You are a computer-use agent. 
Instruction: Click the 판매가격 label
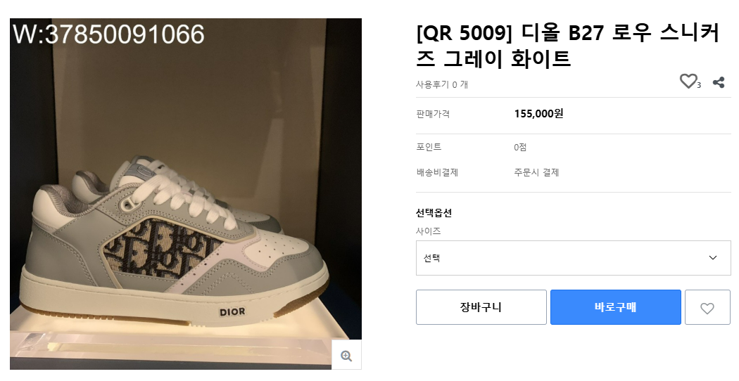click(x=433, y=114)
